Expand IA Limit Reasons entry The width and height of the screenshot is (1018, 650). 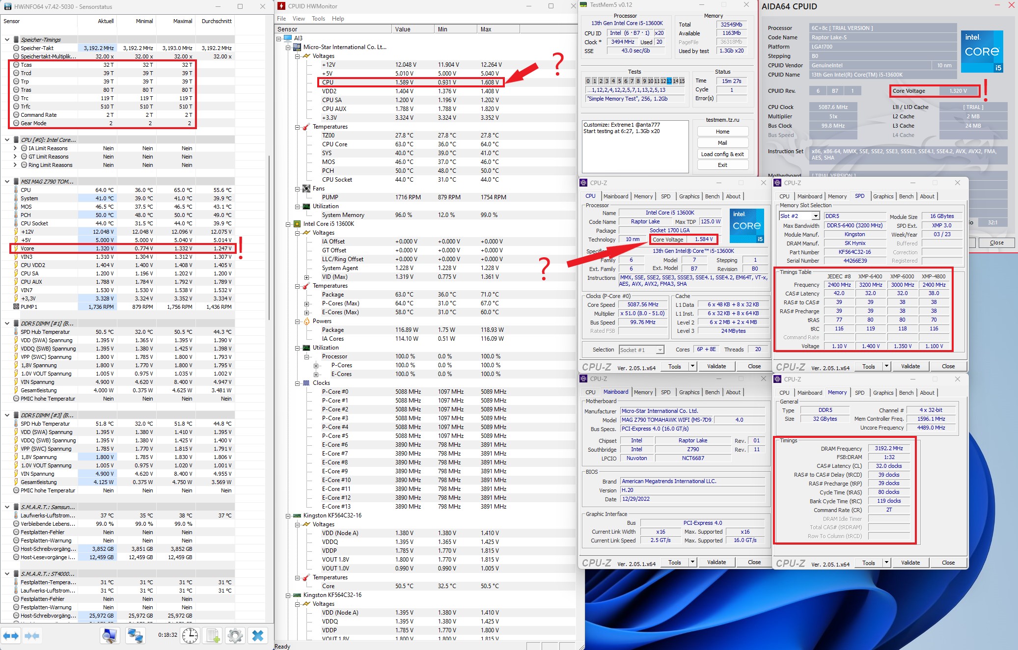click(x=15, y=148)
